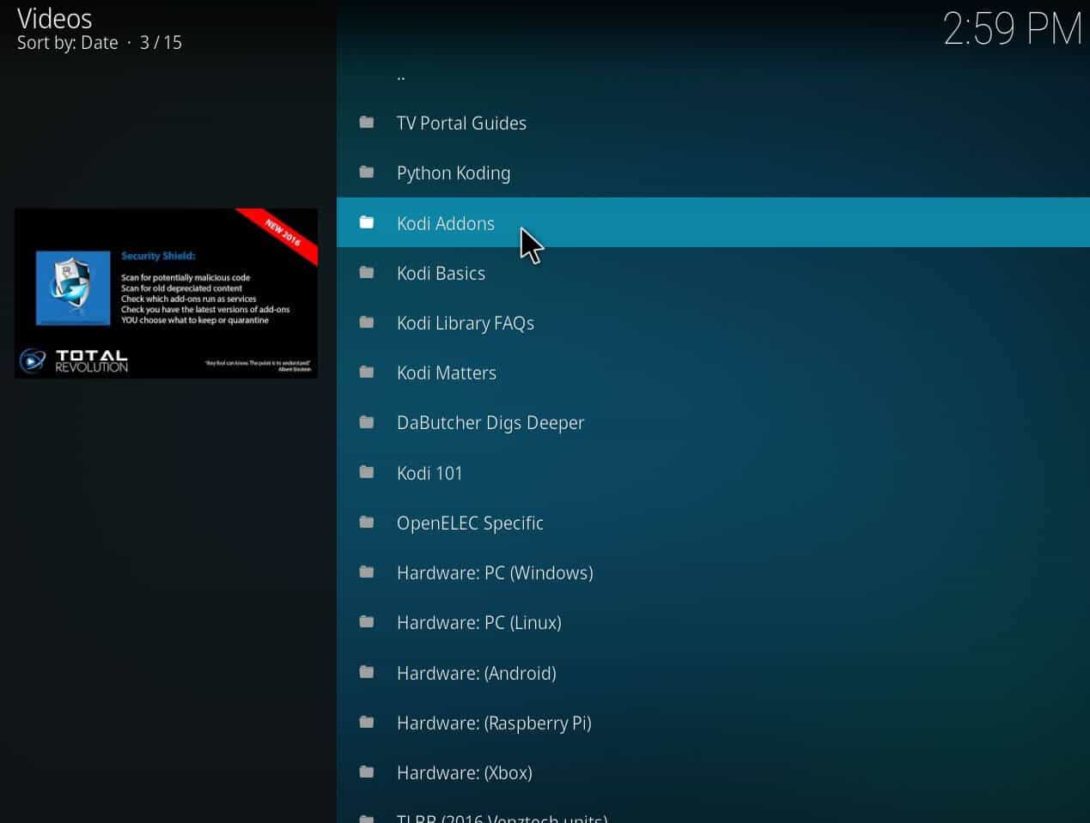The image size is (1090, 823).
Task: Click the 2:59 PM clock
Action: tap(1013, 29)
